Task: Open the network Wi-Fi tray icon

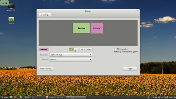Action: click(153, 97)
